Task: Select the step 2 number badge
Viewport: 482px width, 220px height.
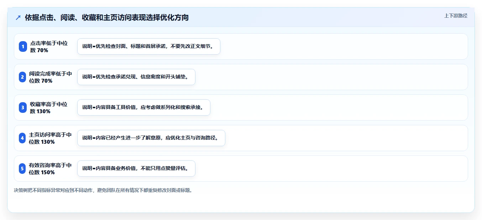Action: [22, 77]
